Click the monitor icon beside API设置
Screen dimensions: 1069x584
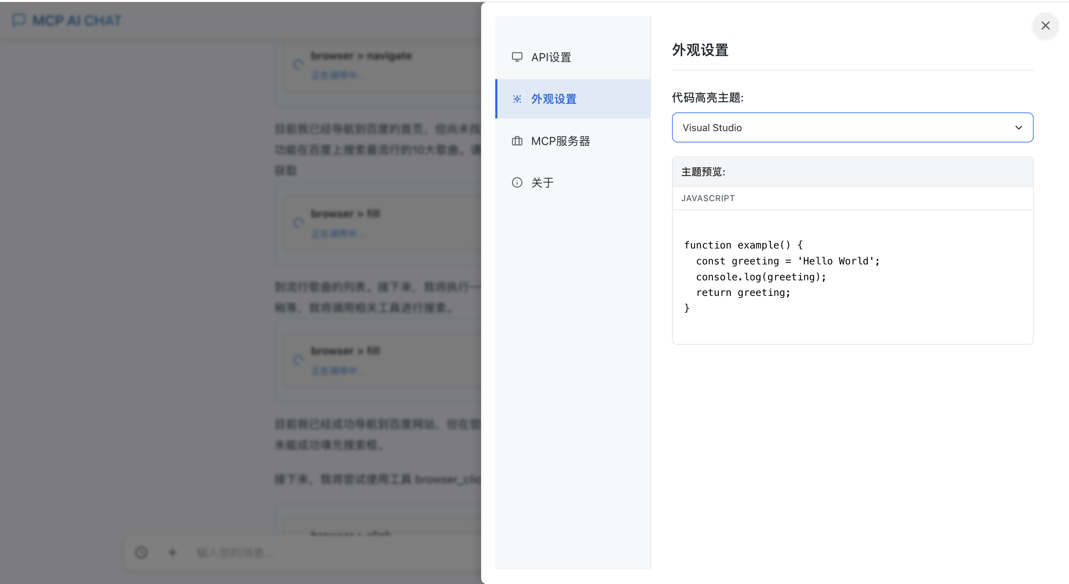coord(517,57)
